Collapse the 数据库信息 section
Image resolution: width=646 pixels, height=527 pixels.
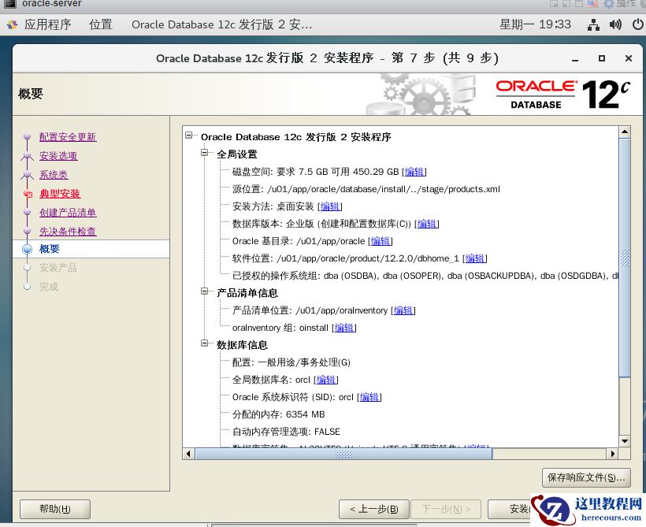point(204,343)
